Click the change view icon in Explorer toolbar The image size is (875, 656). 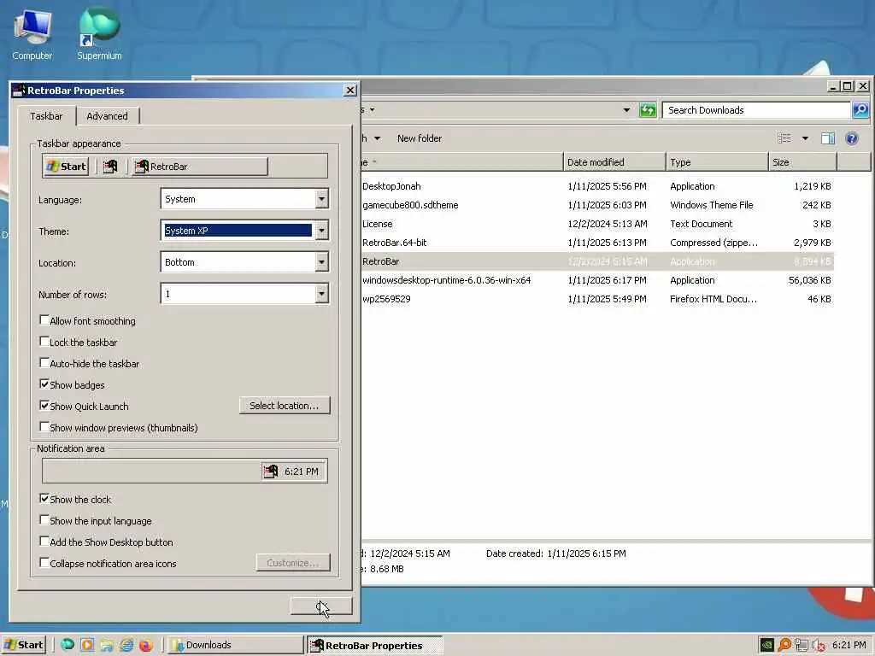[784, 138]
